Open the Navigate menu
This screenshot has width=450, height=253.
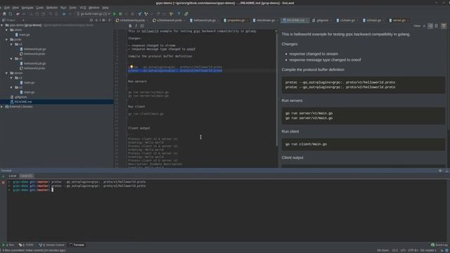27,8
